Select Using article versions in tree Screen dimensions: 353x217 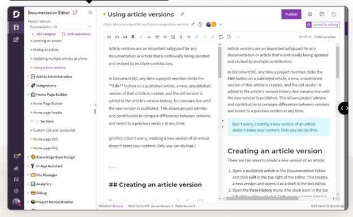click(x=50, y=68)
